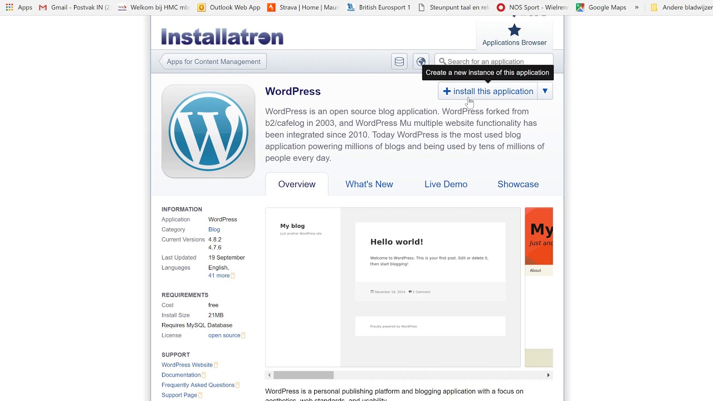
Task: Open the 41 more languages link
Action: (219, 276)
